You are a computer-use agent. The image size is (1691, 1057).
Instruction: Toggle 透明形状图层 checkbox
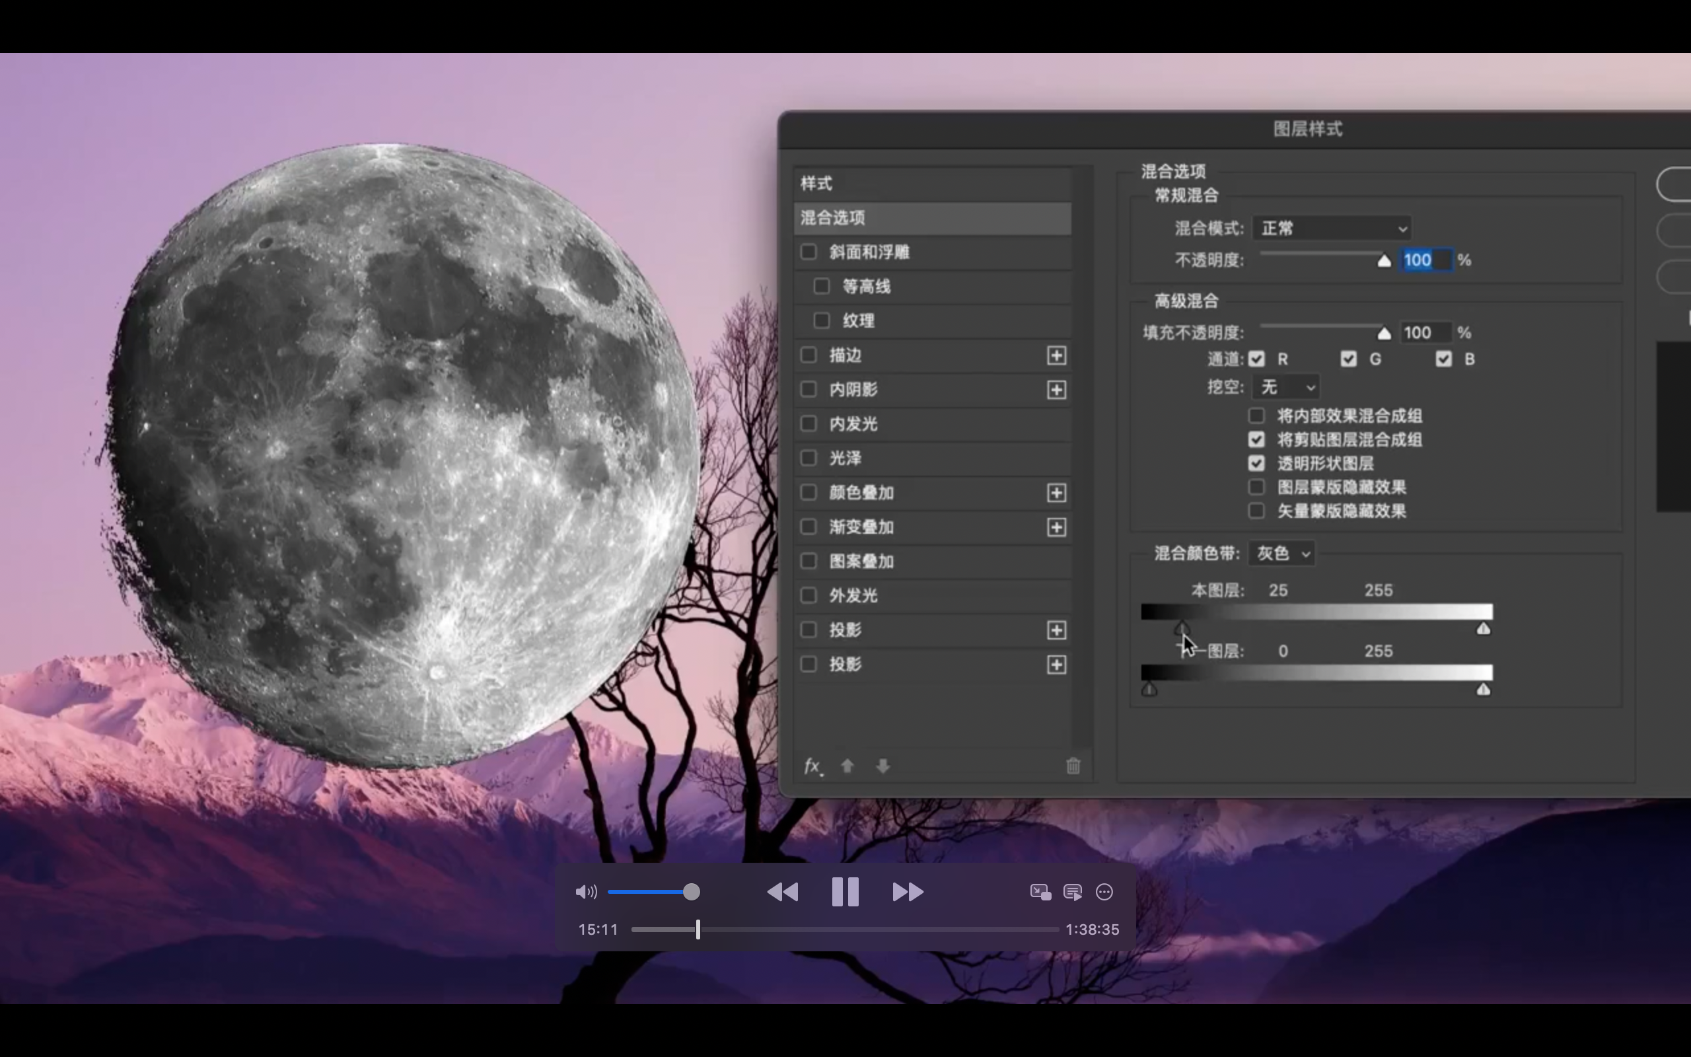pos(1256,464)
